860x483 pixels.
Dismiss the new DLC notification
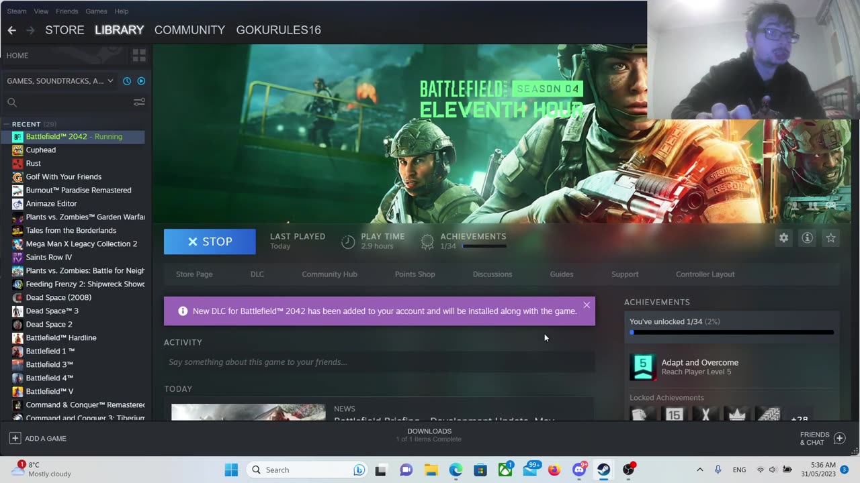tap(587, 305)
